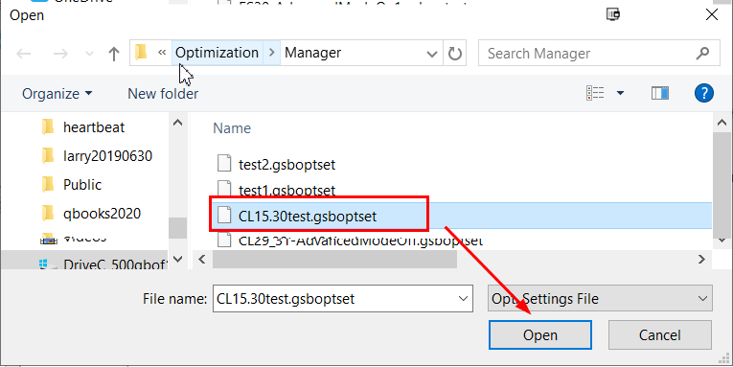Click the horizontal scrollbar of the file list
Image resolution: width=733 pixels, height=367 pixels.
(x=451, y=259)
